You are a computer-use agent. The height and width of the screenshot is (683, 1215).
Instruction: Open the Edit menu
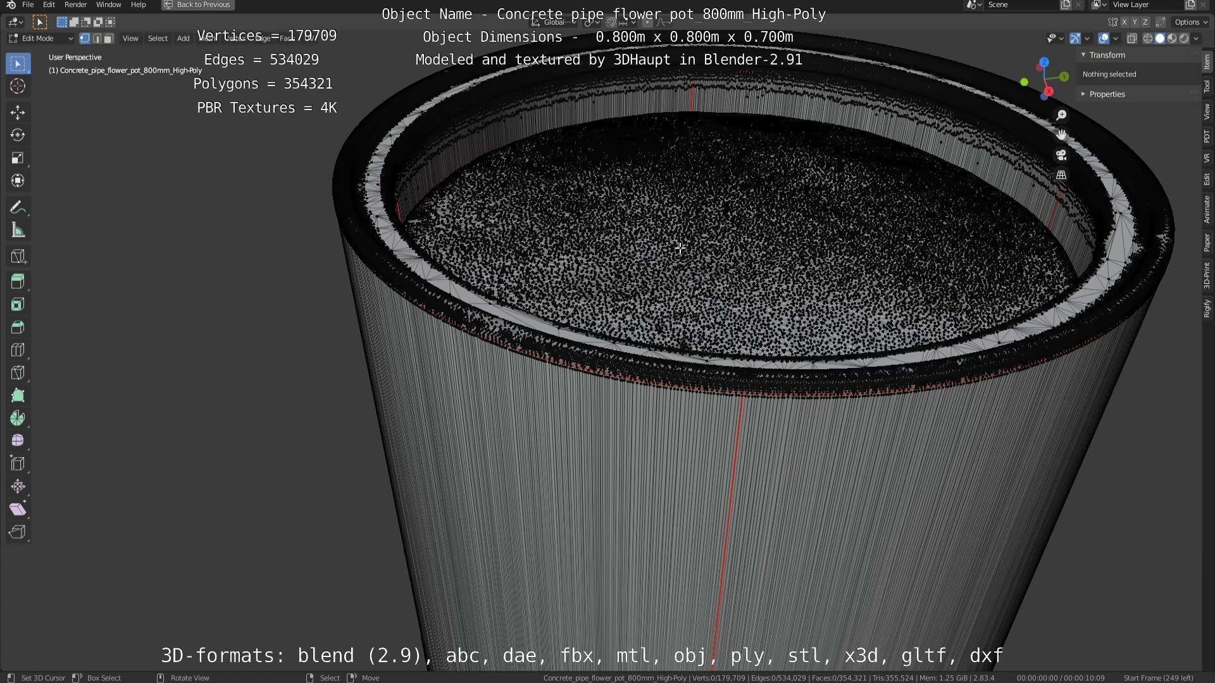click(49, 4)
